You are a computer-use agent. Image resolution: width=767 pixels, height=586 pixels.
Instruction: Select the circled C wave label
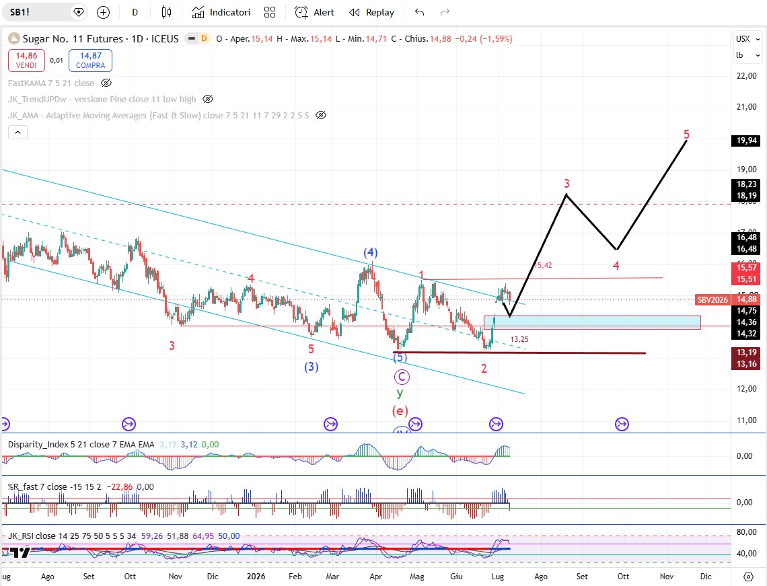tap(402, 377)
